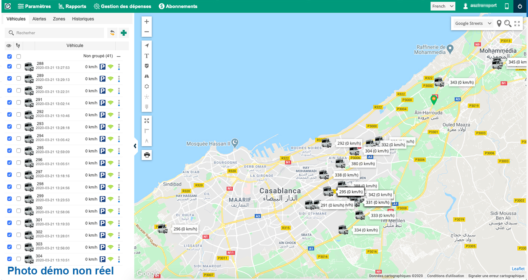Select the Véhicules tab
Image resolution: width=528 pixels, height=280 pixels.
tap(16, 19)
